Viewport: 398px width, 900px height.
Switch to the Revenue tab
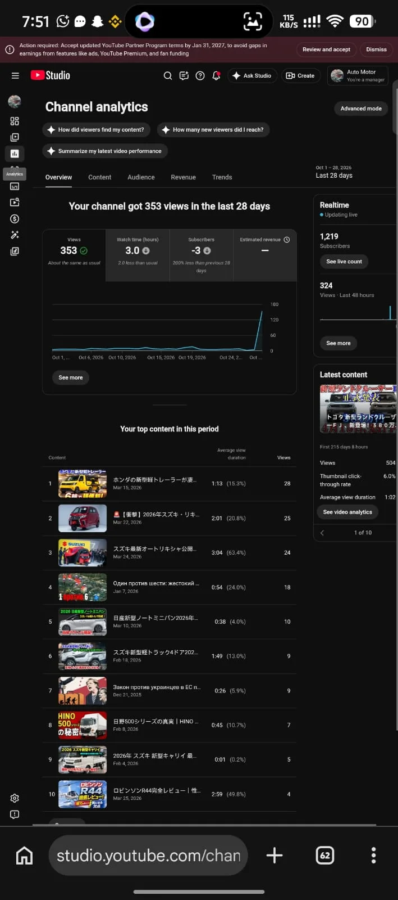coord(183,177)
